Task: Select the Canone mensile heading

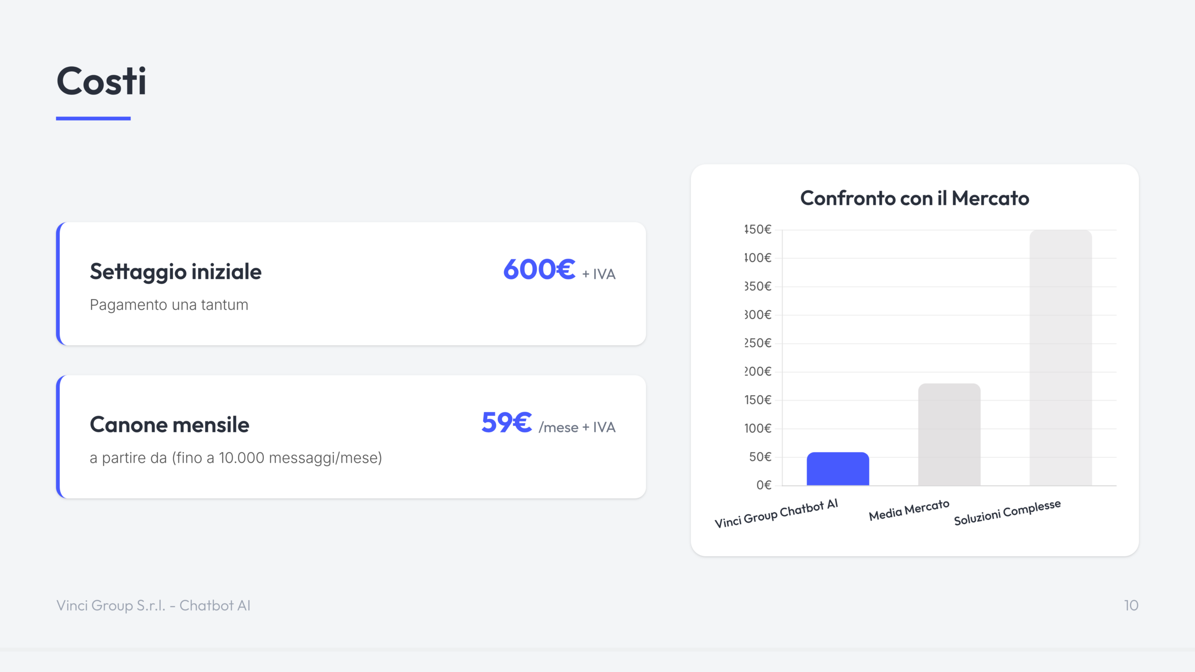Action: [169, 425]
